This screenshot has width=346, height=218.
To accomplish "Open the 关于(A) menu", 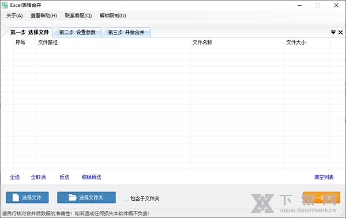I will [14, 16].
